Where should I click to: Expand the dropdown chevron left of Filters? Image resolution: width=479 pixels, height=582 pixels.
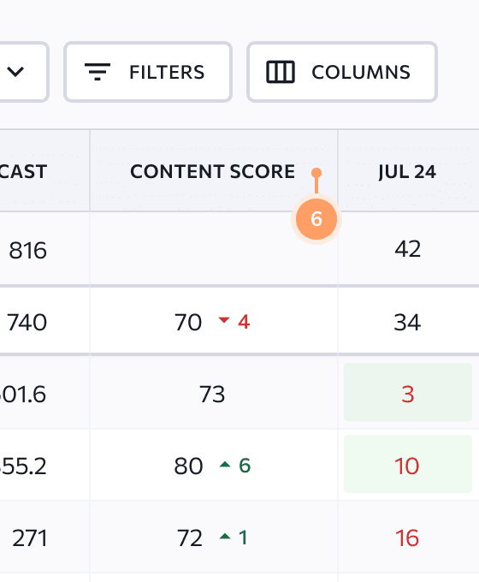[x=15, y=72]
